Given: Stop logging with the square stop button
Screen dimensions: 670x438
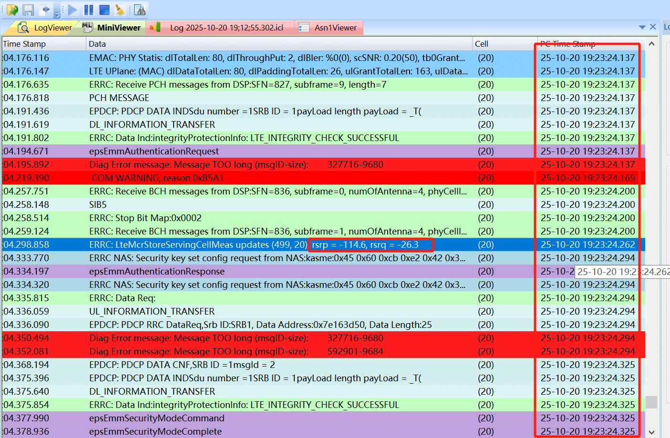Looking at the screenshot, I should pos(104,10).
